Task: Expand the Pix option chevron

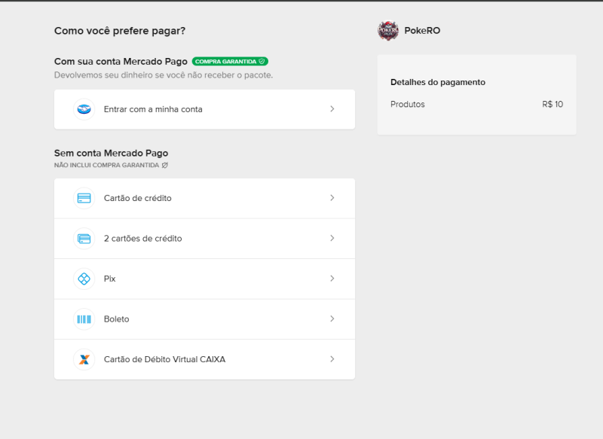Action: pyautogui.click(x=332, y=279)
